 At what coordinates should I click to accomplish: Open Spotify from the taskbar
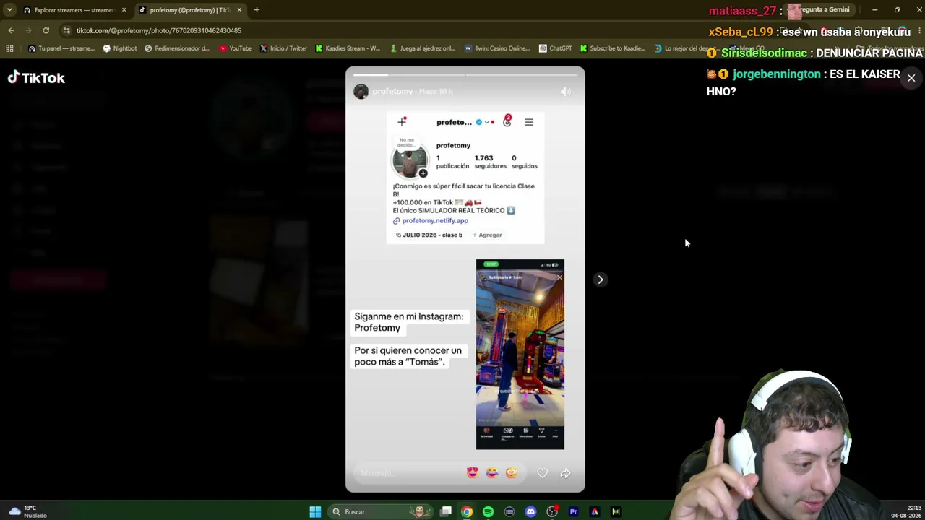pos(488,511)
